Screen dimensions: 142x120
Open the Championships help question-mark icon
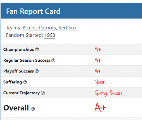tap(37, 50)
